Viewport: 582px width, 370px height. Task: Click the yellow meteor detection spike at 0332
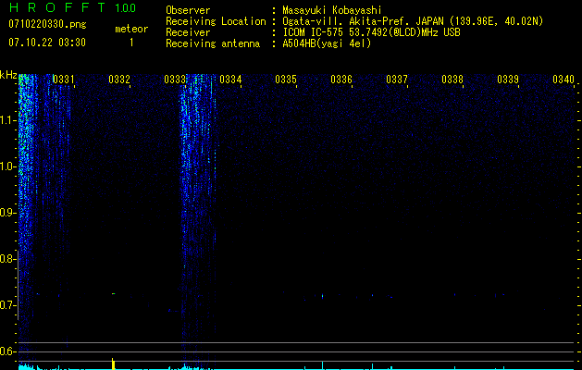pyautogui.click(x=113, y=364)
